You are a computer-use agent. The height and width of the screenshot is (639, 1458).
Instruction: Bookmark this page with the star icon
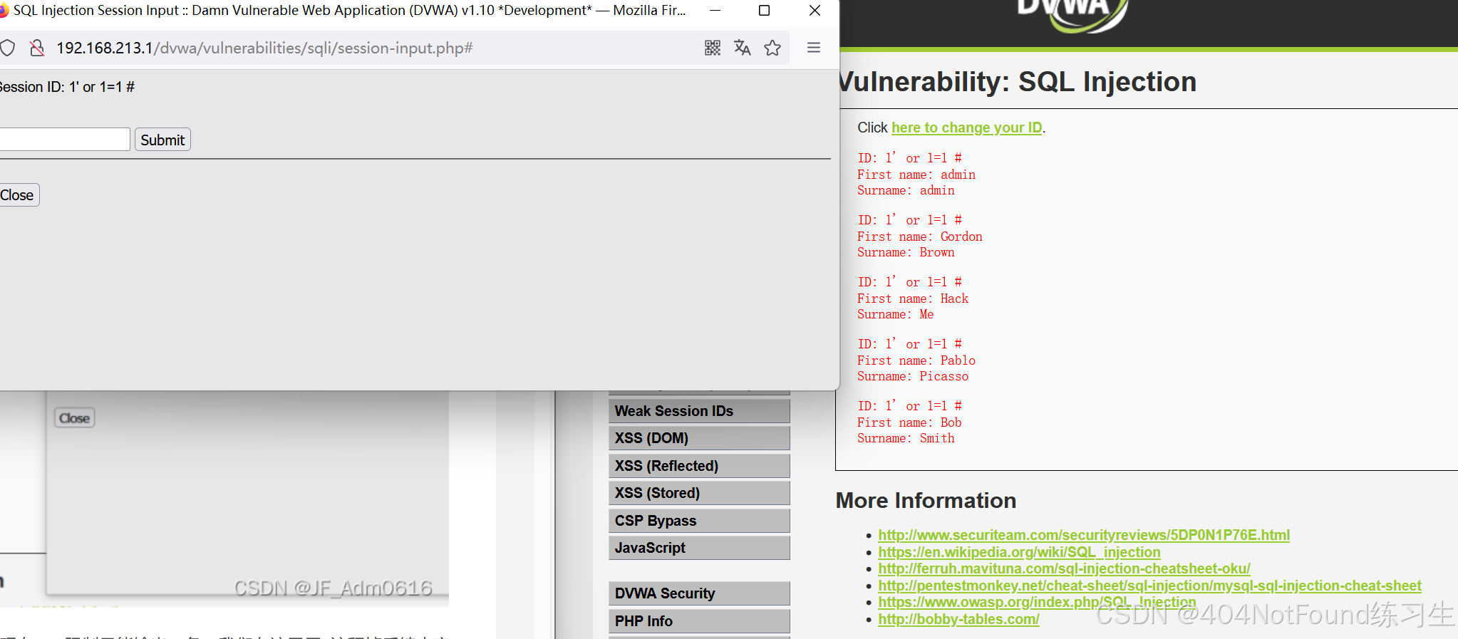(x=772, y=48)
